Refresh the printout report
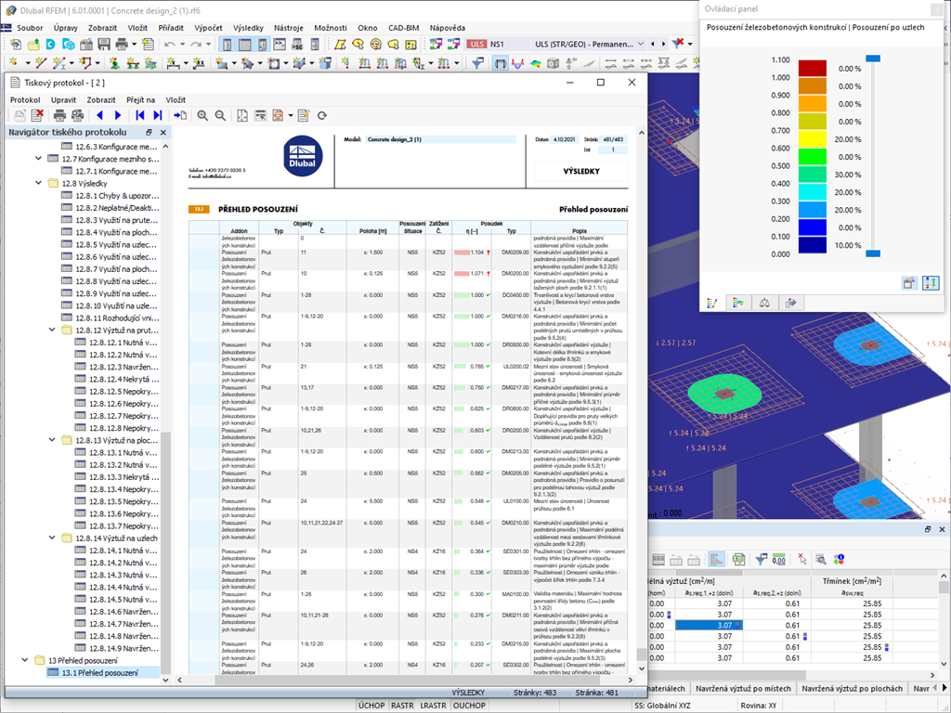 pos(322,115)
